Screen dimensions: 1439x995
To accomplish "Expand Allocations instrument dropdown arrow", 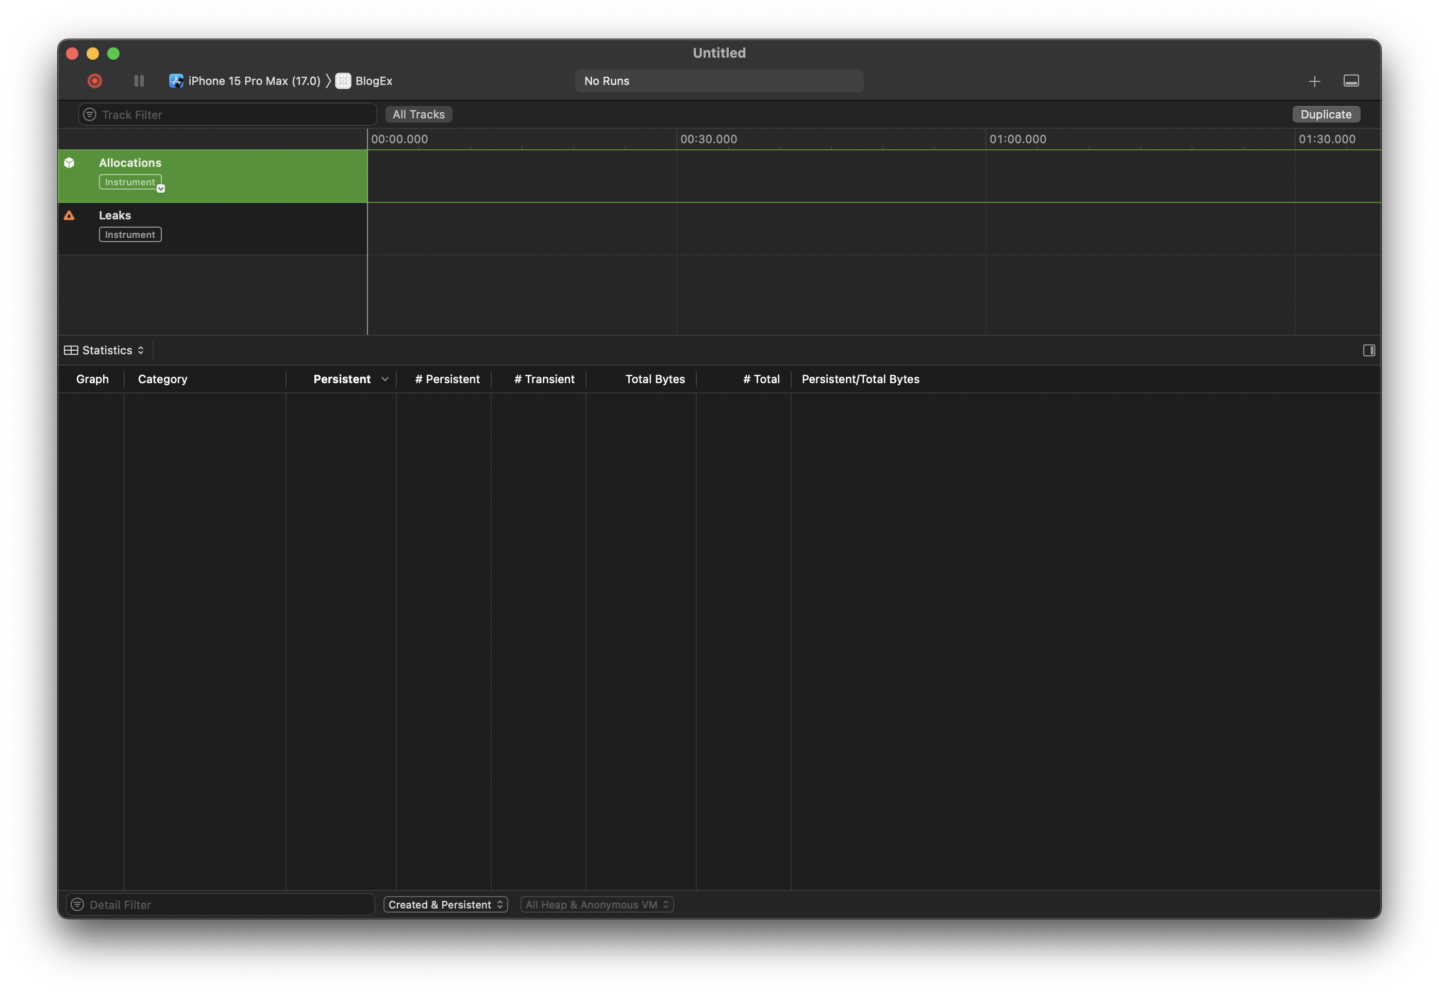I will pyautogui.click(x=160, y=188).
